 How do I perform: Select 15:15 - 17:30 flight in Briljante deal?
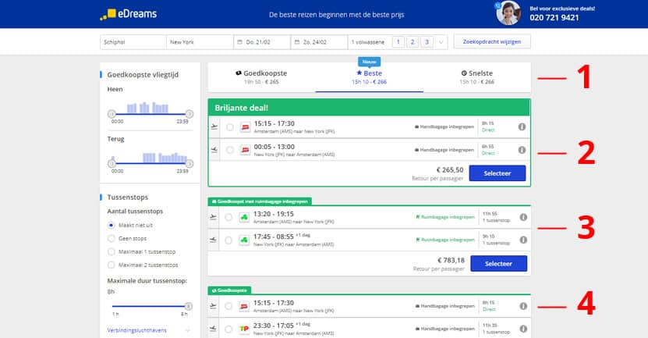(x=230, y=127)
